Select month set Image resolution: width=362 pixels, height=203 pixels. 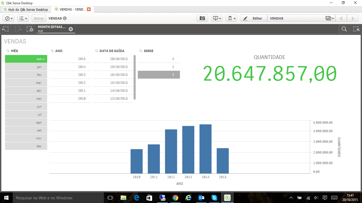click(x=26, y=130)
